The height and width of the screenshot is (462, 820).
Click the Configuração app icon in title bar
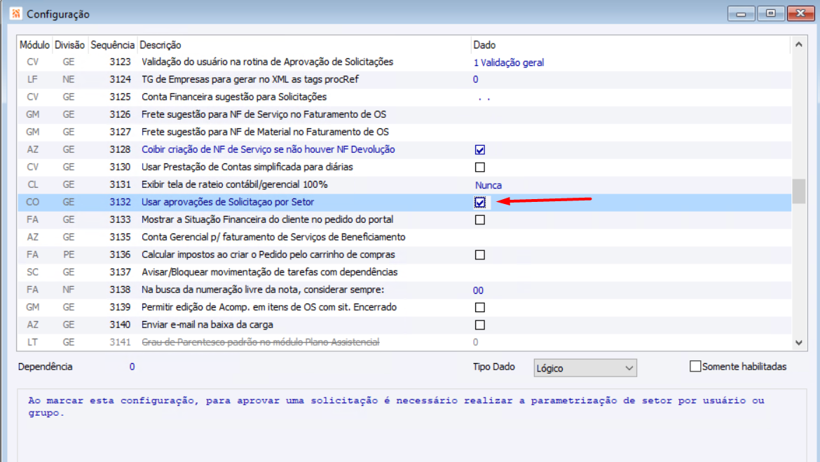pyautogui.click(x=15, y=13)
